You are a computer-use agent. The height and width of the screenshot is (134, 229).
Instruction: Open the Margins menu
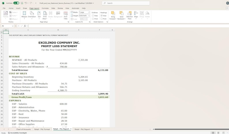[x=24, y=15]
